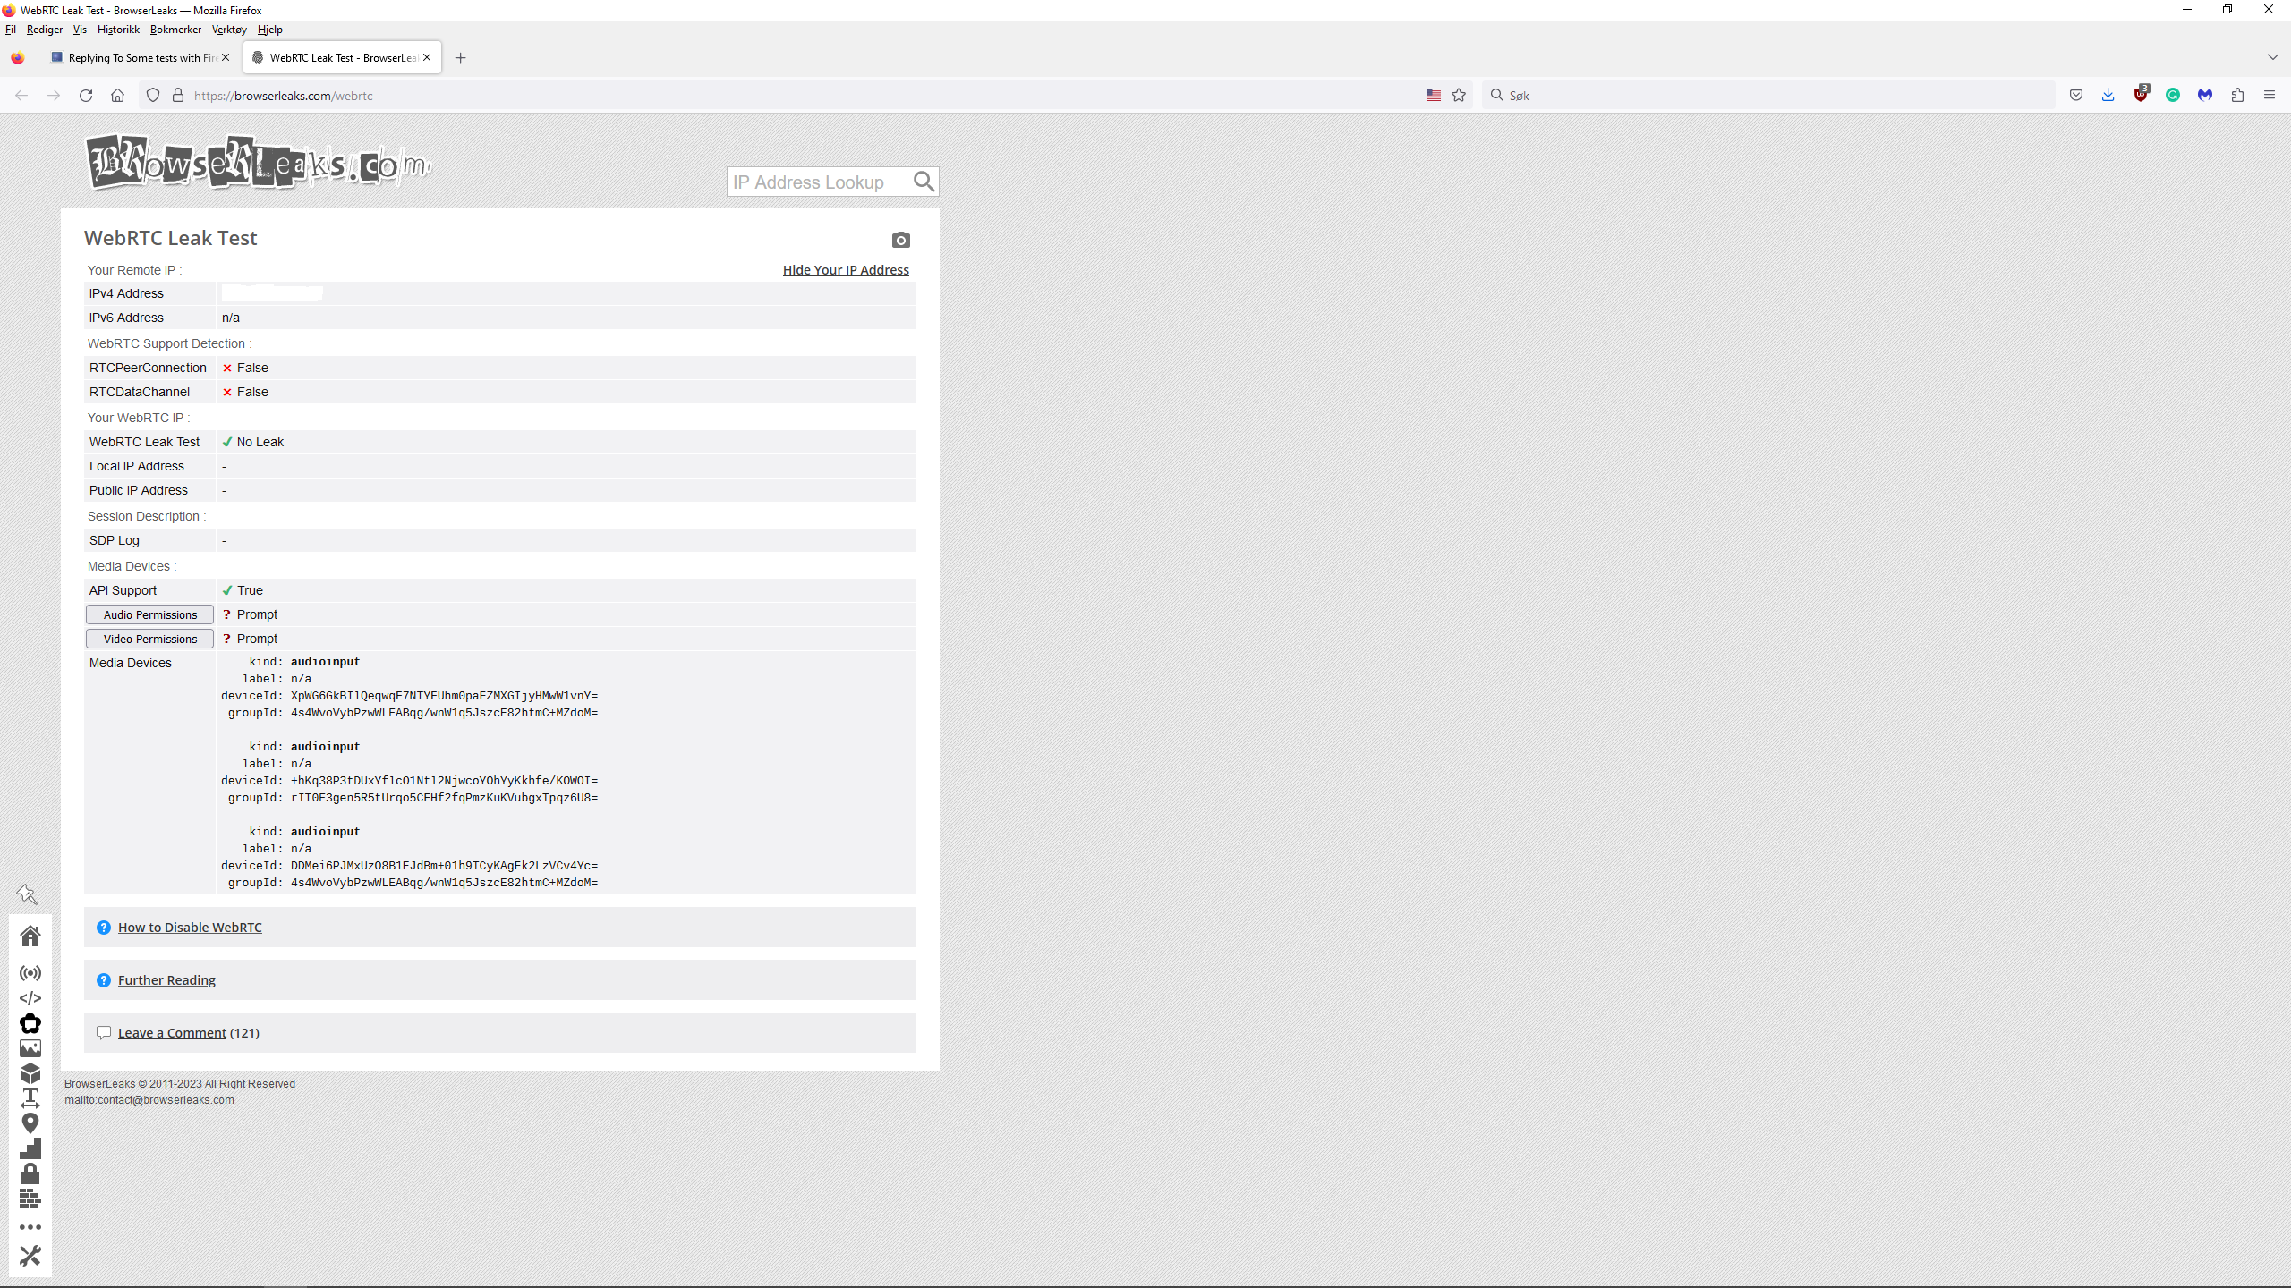Open the WebGL 3D-box sidebar icon
The width and height of the screenshot is (2291, 1288).
point(30,1074)
